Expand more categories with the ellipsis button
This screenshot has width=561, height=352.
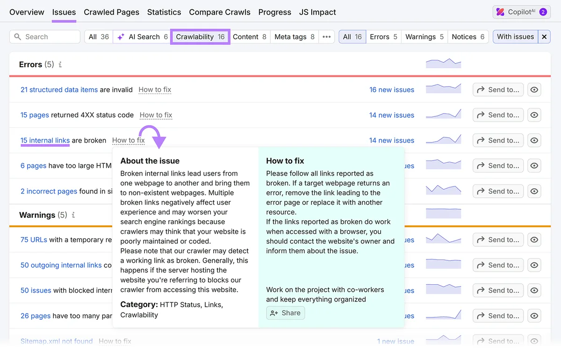coord(327,37)
